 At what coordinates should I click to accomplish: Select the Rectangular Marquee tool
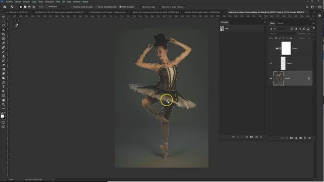[x=4, y=21]
